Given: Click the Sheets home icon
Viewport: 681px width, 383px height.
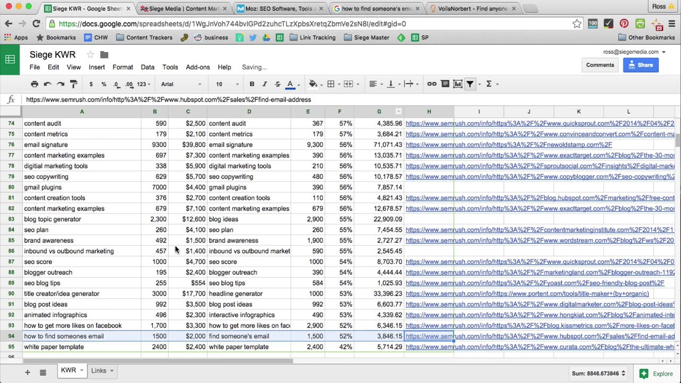Looking at the screenshot, I should pos(10,60).
